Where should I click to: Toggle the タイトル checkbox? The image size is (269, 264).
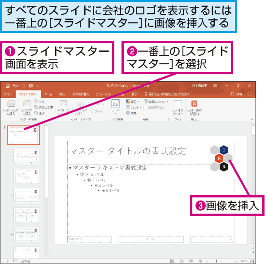(x=97, y=104)
